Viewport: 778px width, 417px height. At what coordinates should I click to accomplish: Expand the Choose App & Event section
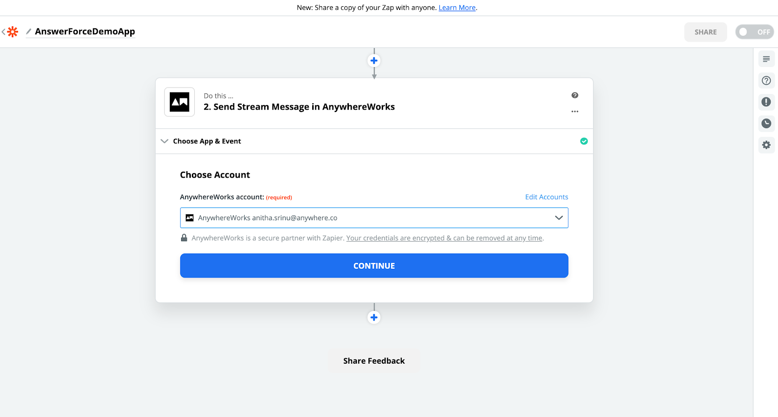374,141
